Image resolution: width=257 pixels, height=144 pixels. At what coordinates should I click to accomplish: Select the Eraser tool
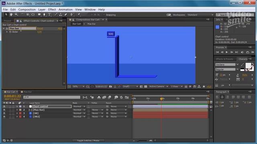coord(66,14)
